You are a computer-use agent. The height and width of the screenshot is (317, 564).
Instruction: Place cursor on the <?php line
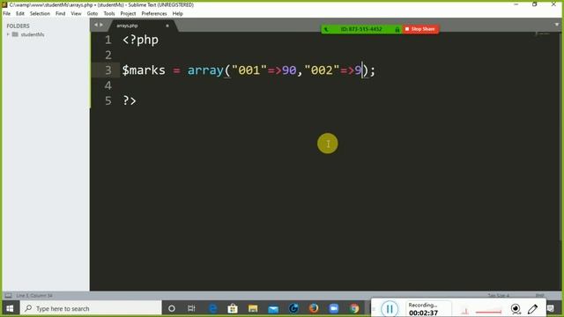(140, 40)
